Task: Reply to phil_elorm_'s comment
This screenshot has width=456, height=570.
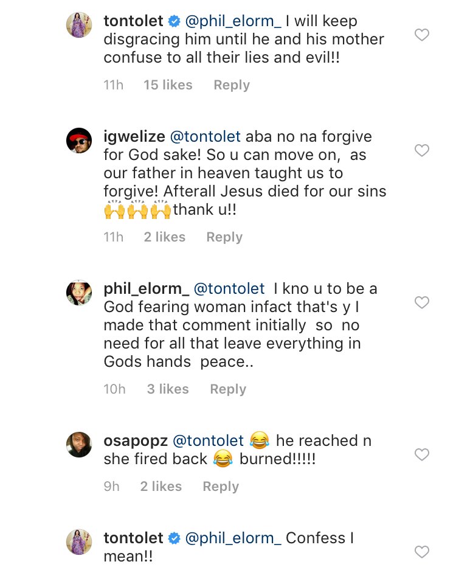Action: coord(228,389)
